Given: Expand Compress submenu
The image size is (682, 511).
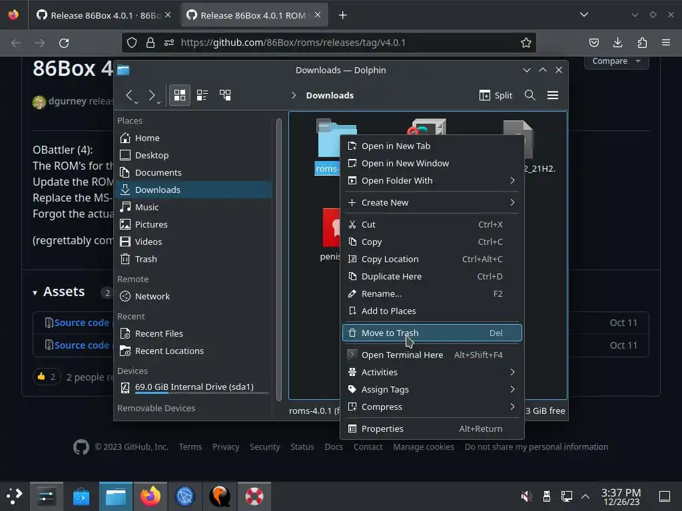Looking at the screenshot, I should (432, 407).
